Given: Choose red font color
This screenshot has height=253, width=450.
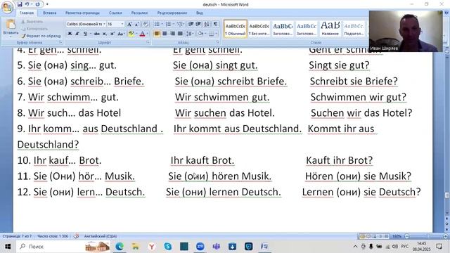Looking at the screenshot, I should pos(142,34).
